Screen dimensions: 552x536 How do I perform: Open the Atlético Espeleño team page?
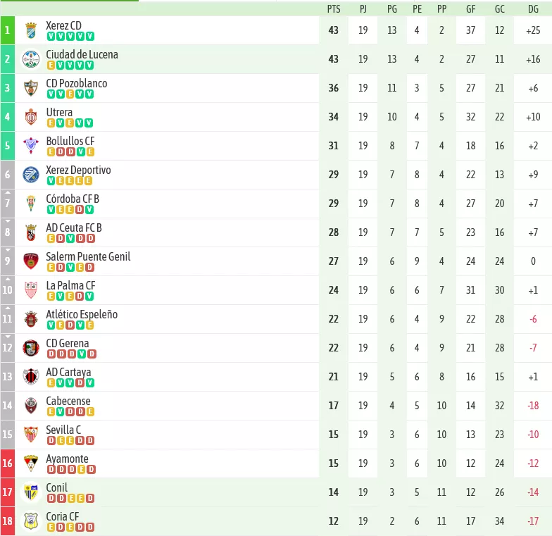[82, 314]
